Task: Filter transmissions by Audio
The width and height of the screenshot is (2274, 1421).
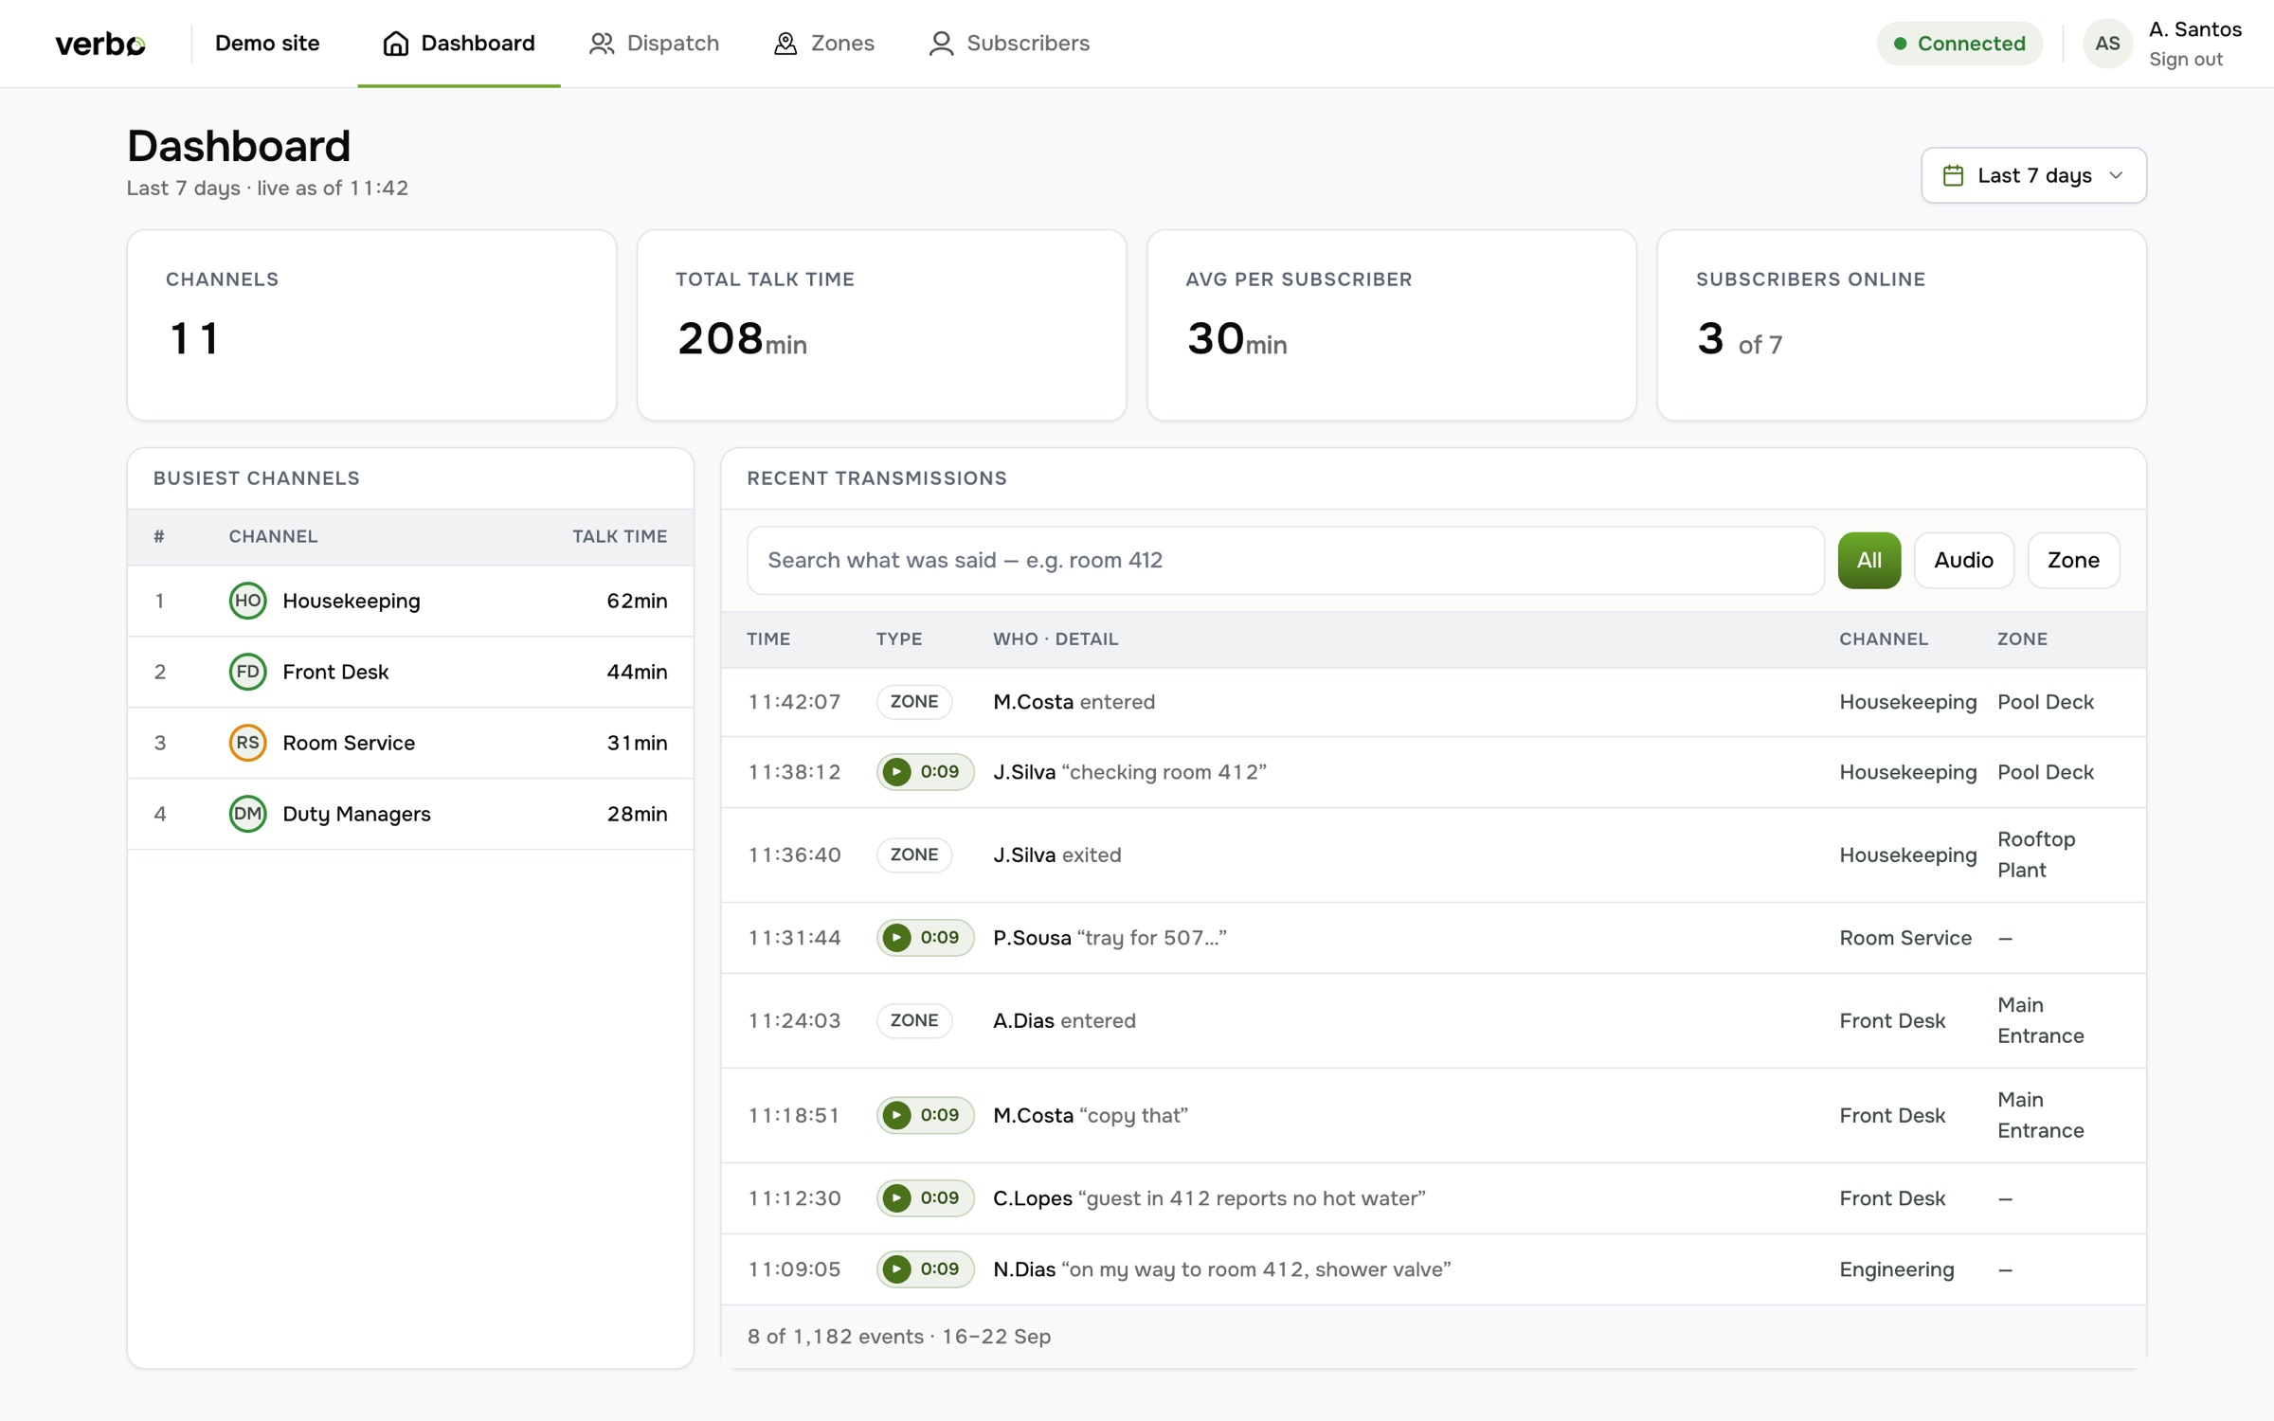Action: click(x=1963, y=561)
